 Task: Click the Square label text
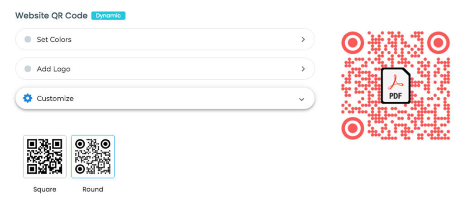click(x=45, y=189)
